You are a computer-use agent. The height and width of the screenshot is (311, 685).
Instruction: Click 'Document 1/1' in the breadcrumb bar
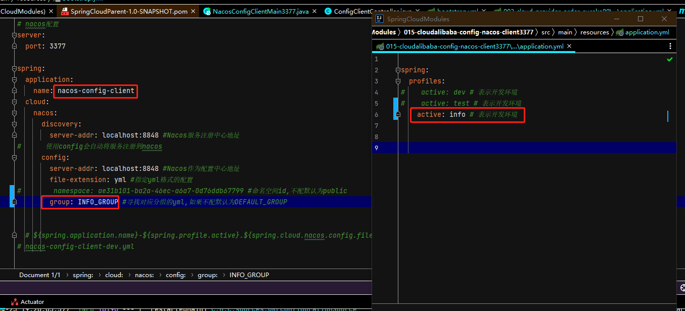pyautogui.click(x=39, y=275)
